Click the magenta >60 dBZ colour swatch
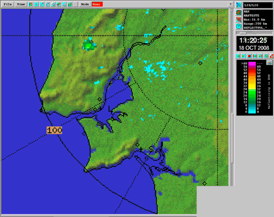274x217 pixels. pyautogui.click(x=252, y=64)
